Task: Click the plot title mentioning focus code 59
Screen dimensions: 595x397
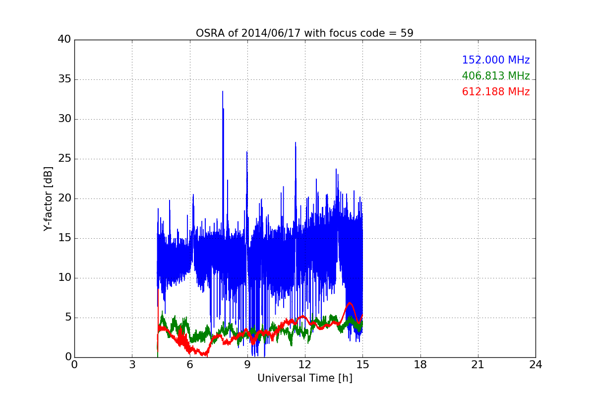Action: [304, 33]
